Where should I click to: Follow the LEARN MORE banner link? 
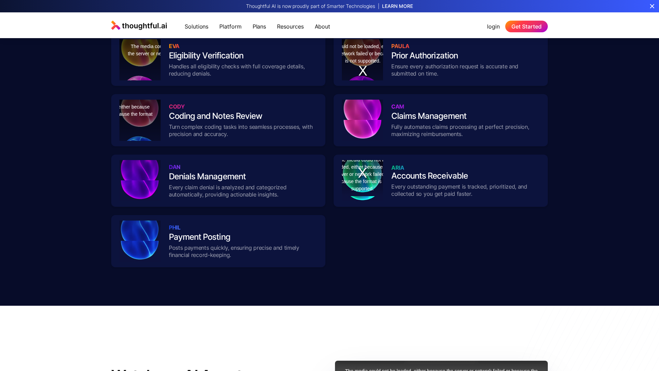(397, 6)
